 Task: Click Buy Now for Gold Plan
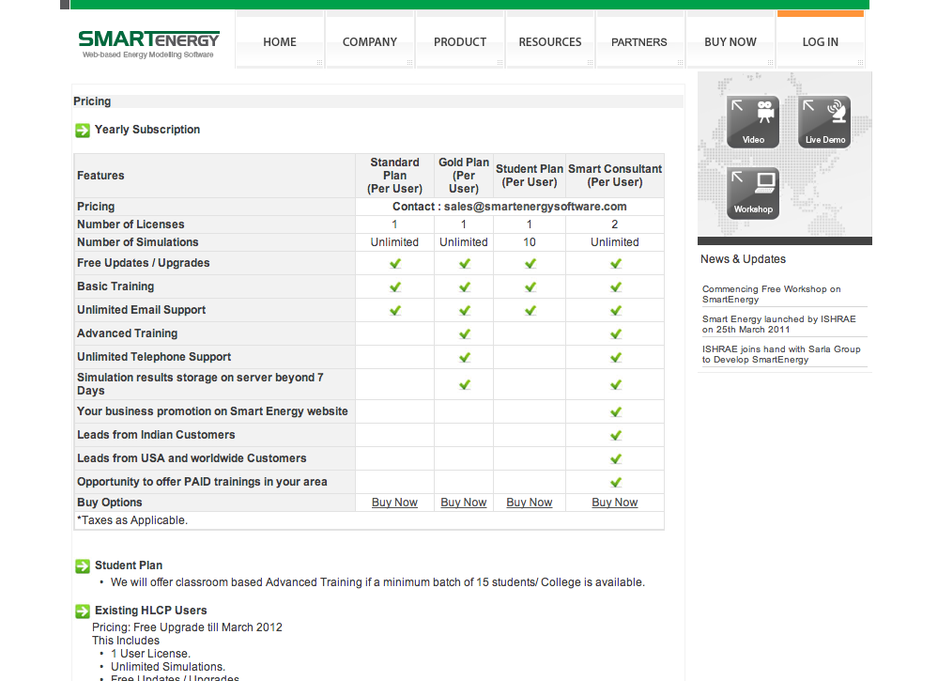(464, 503)
